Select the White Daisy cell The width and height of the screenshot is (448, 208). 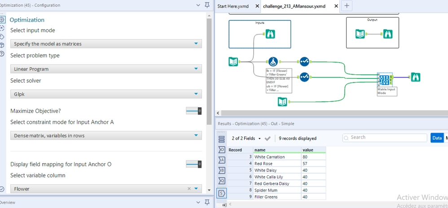(x=277, y=170)
